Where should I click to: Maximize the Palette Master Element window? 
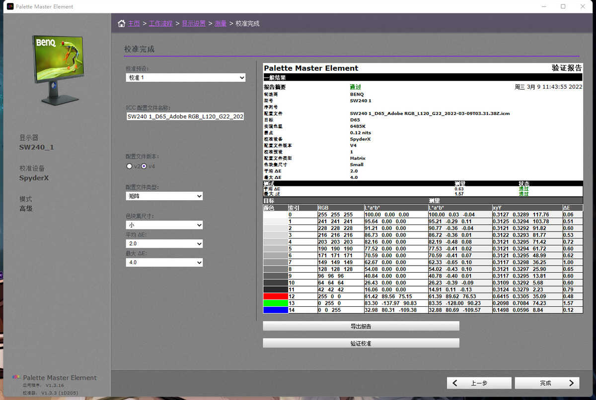tap(563, 6)
